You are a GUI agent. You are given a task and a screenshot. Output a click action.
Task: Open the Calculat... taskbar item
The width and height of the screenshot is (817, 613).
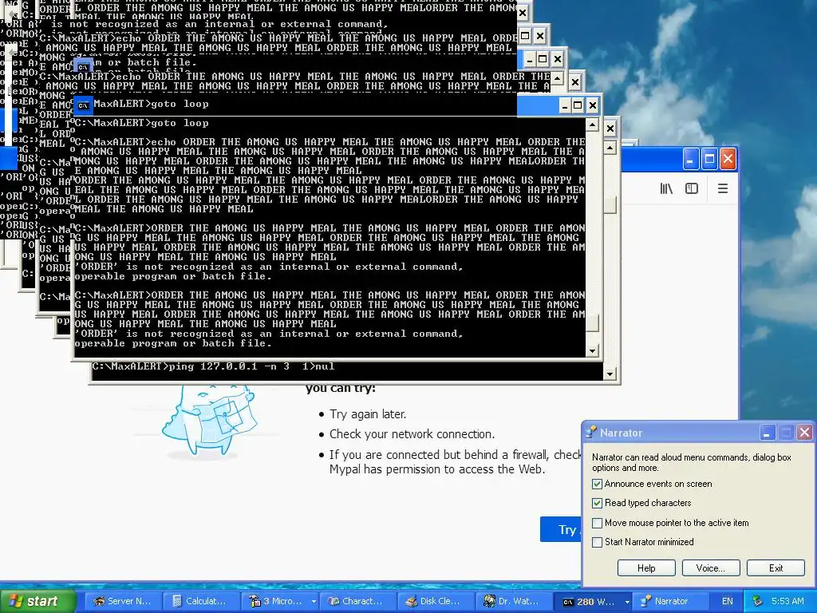201,601
